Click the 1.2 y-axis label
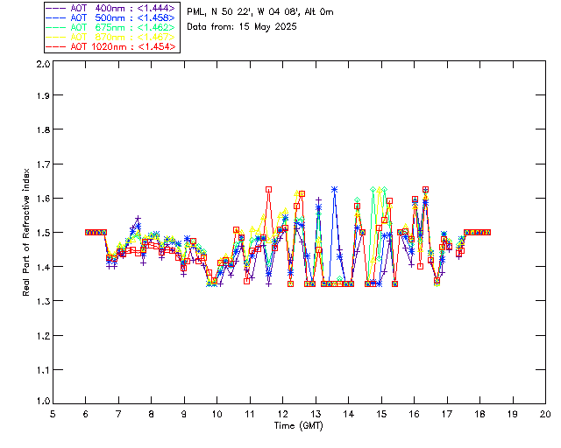 [43, 336]
